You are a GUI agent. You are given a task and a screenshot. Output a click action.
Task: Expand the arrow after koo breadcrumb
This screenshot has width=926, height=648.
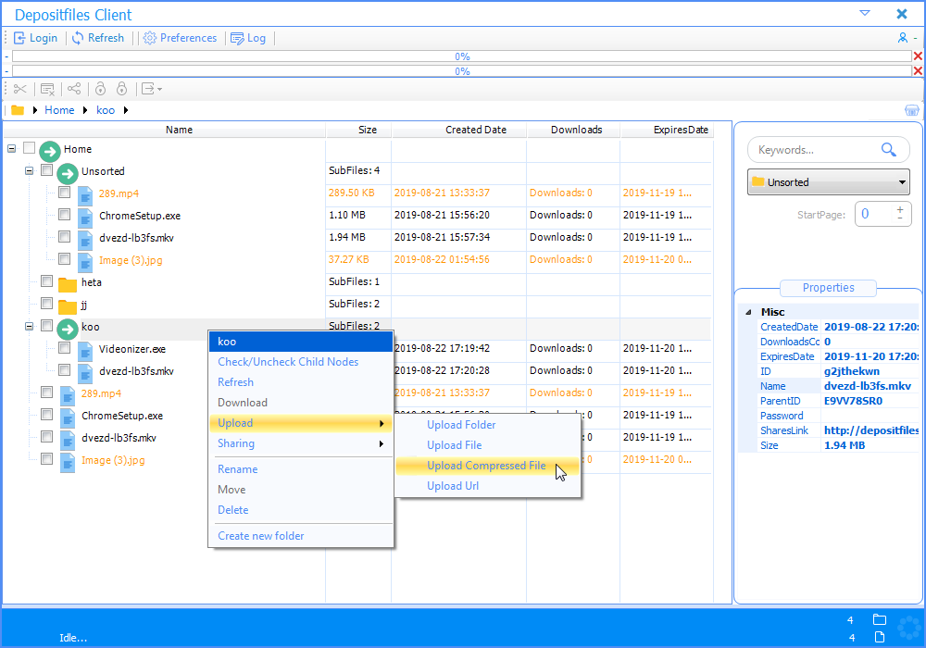tap(126, 110)
